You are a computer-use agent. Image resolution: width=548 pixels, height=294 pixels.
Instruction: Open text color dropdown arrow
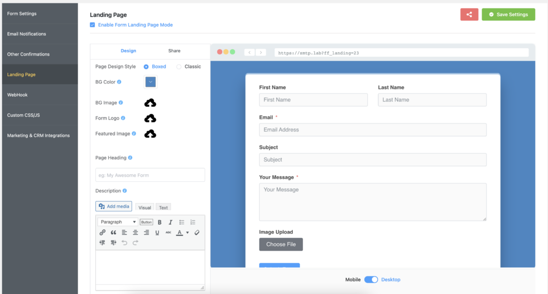188,233
